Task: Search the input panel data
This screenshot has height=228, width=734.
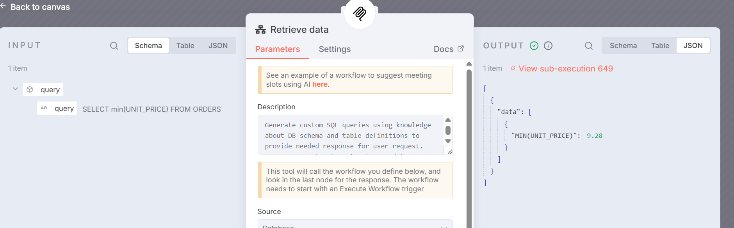Action: tap(114, 46)
